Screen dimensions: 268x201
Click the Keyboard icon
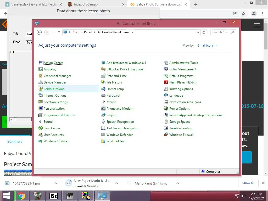[103, 95]
